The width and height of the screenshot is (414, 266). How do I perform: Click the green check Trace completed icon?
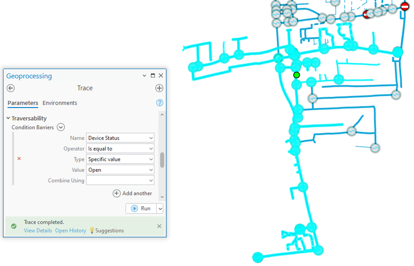pos(14,226)
